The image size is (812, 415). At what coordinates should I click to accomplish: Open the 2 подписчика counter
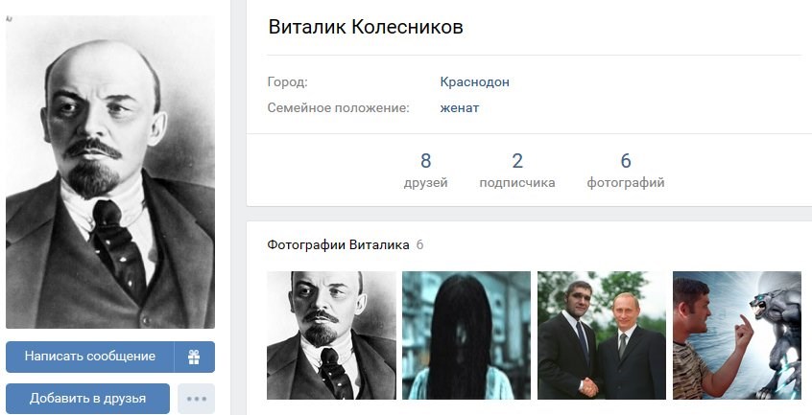coord(516,170)
